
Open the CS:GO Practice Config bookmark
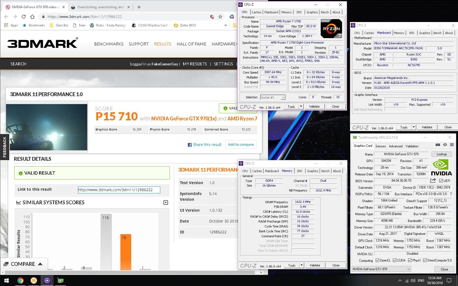pyautogui.click(x=150, y=25)
